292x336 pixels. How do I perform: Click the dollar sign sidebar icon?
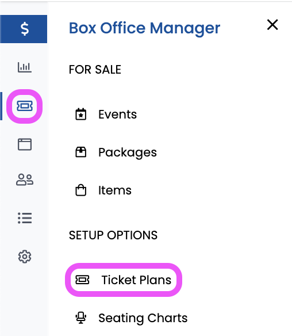tap(24, 29)
